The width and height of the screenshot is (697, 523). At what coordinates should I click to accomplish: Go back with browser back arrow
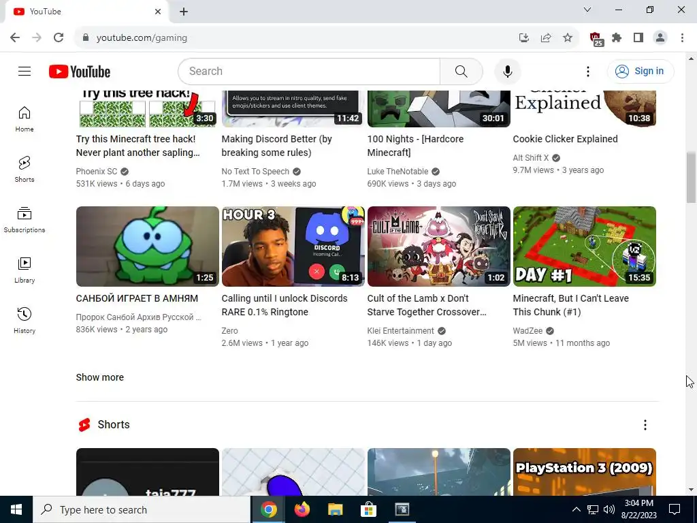click(15, 38)
